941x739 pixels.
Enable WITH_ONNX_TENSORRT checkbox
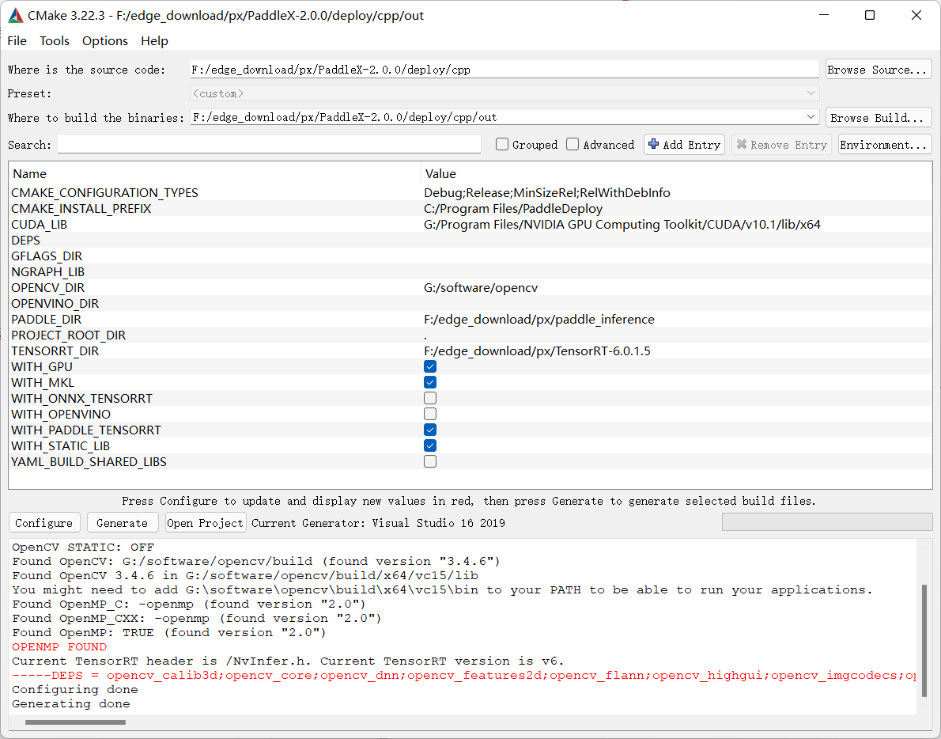pyautogui.click(x=429, y=398)
